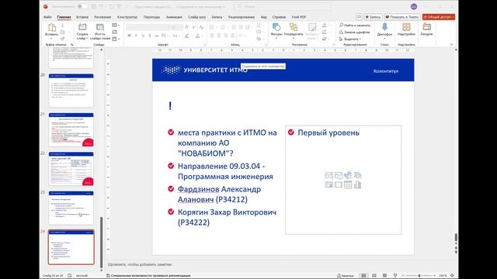Click the Paste (Вставить) clipboard icon
The width and height of the screenshot is (497, 279).
52,28
